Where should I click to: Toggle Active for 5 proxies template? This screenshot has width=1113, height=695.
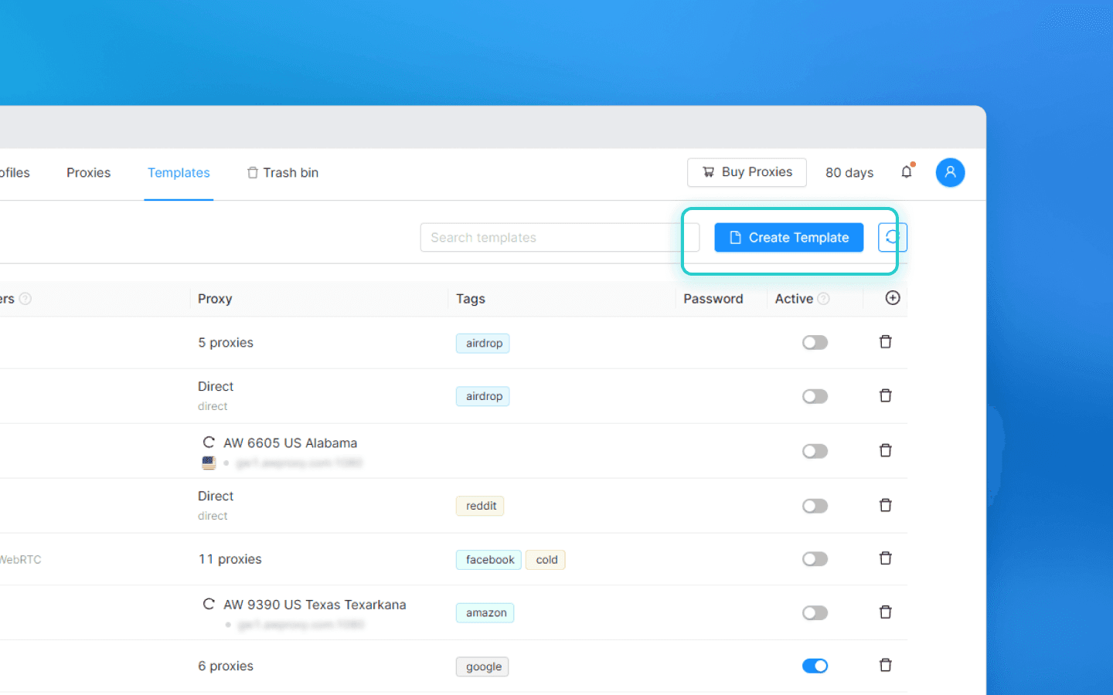coord(815,342)
